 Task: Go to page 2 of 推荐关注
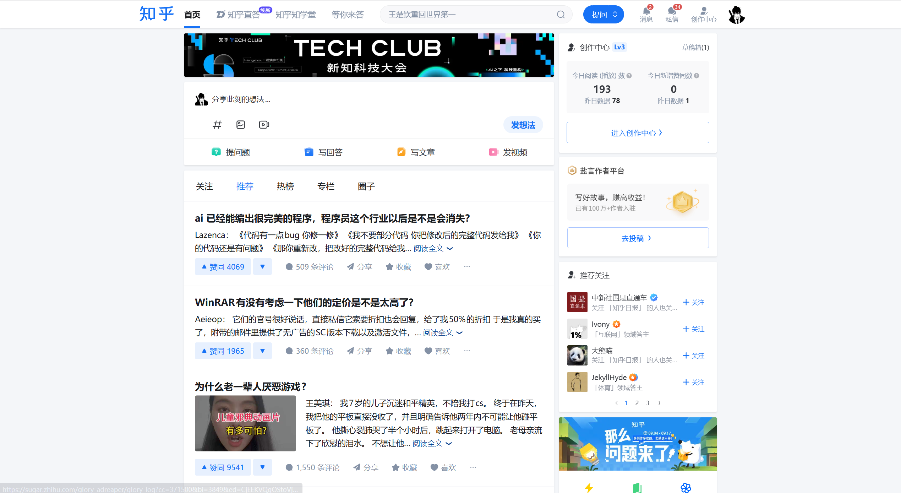point(637,403)
